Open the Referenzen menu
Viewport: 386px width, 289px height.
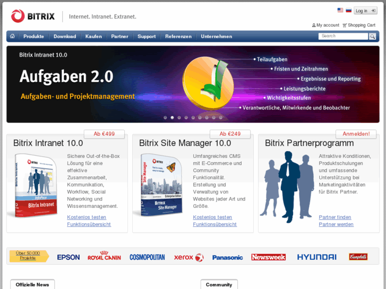tap(178, 37)
